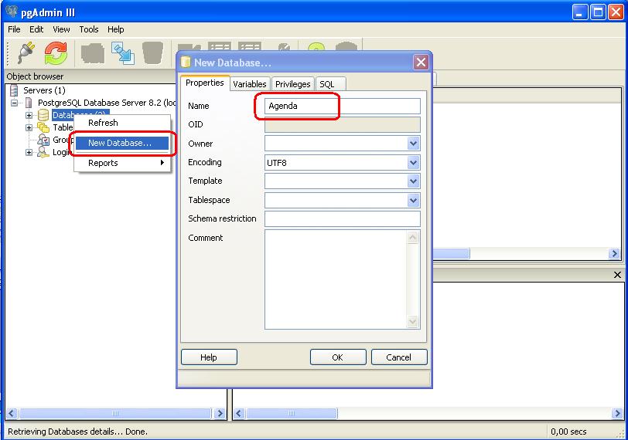Select the Servers (1) tree row
628x440 pixels.
(44, 90)
